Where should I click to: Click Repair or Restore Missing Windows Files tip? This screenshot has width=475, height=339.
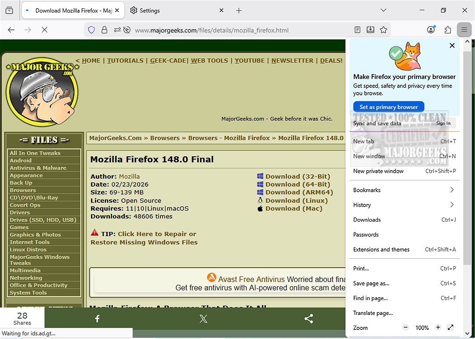(144, 238)
